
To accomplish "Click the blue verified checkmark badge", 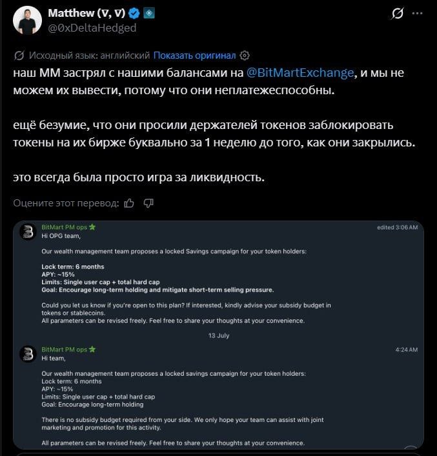I will coord(134,14).
